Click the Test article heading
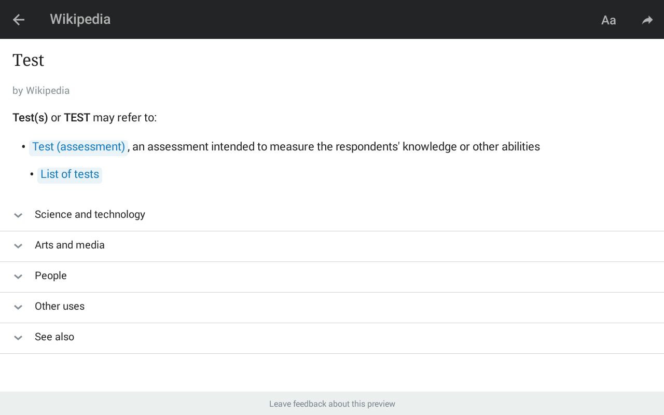 [x=29, y=60]
